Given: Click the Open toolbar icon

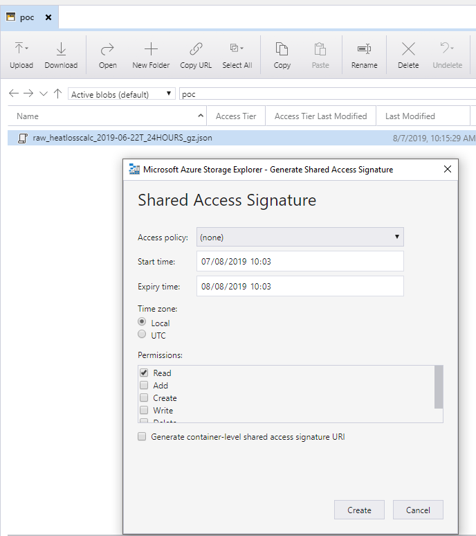Looking at the screenshot, I should [107, 49].
